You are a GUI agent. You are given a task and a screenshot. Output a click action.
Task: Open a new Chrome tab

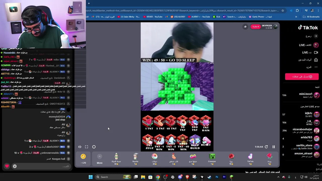(x=89, y=3)
